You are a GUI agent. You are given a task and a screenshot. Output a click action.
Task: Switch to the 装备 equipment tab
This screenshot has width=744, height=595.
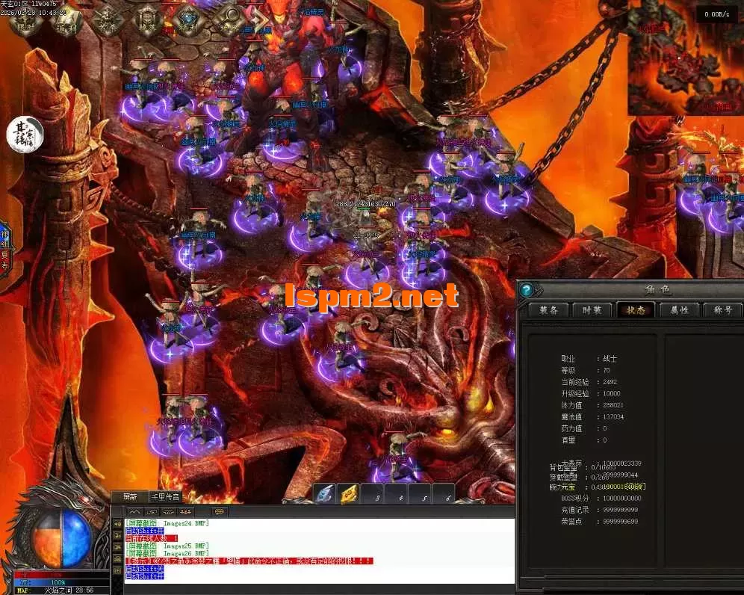click(x=548, y=310)
